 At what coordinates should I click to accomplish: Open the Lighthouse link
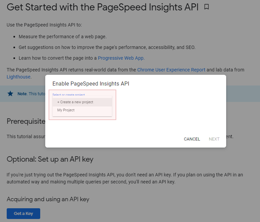[x=18, y=77]
